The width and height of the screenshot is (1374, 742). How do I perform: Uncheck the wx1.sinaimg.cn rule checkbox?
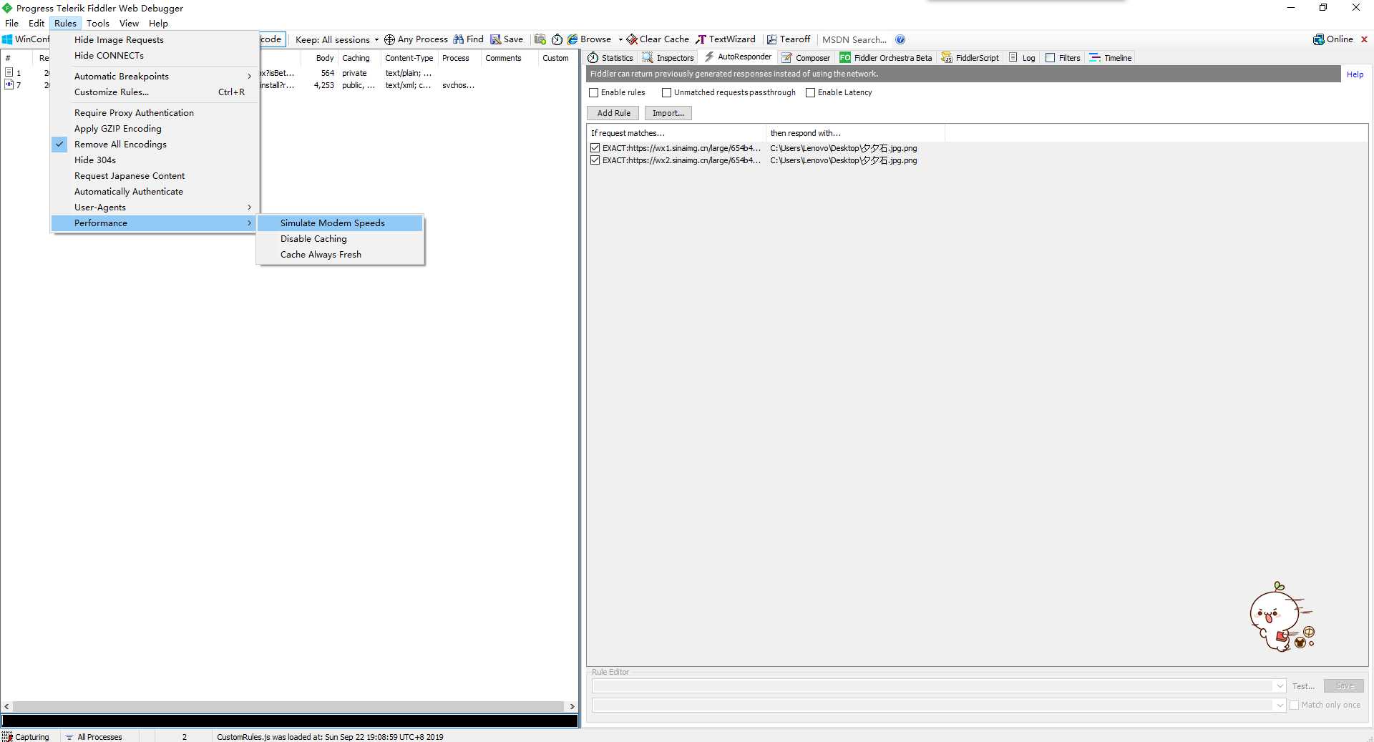pyautogui.click(x=595, y=148)
